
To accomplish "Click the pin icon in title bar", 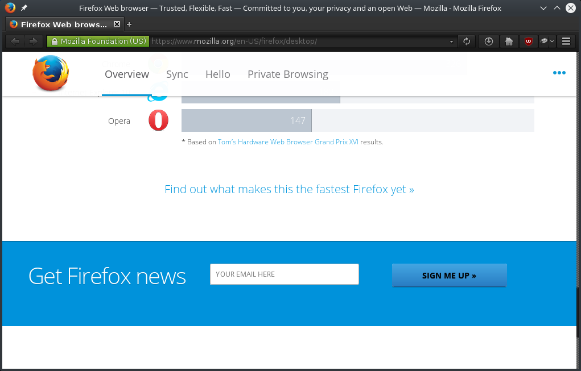I will pos(24,8).
